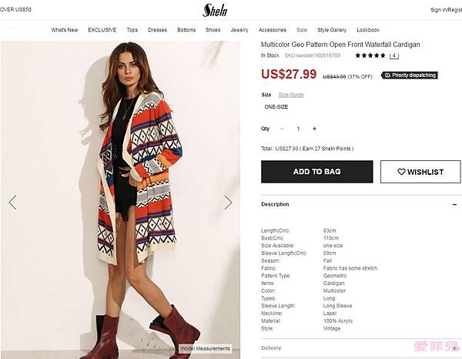
Task: Click the SheIn logo
Action: (x=214, y=10)
